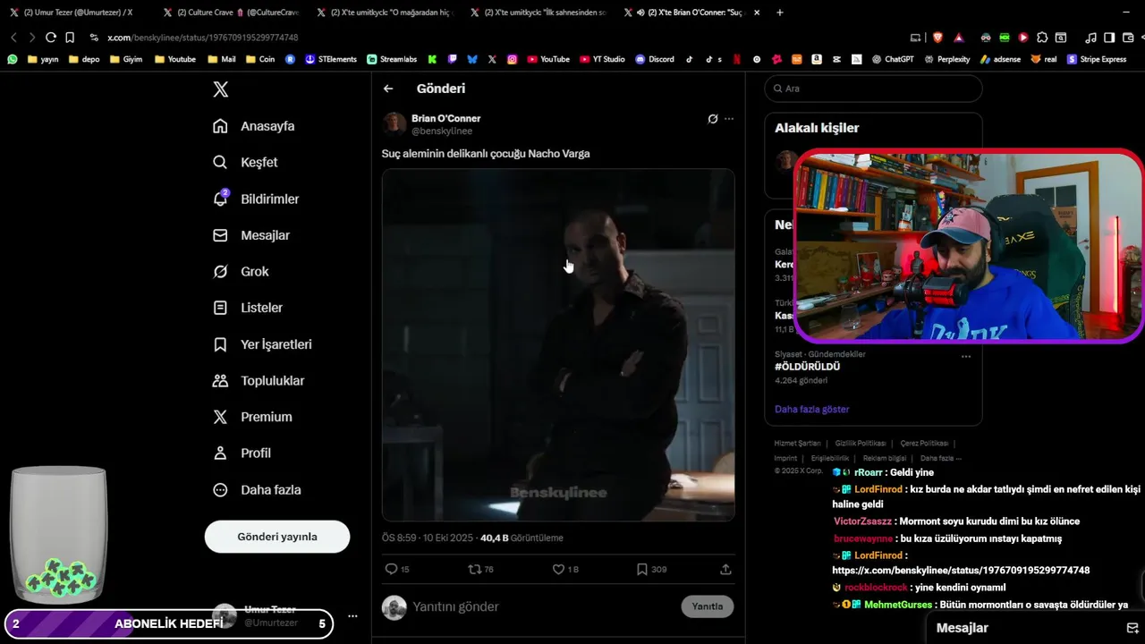Click the Brave Shields lion icon
The width and height of the screenshot is (1145, 644).
[937, 38]
